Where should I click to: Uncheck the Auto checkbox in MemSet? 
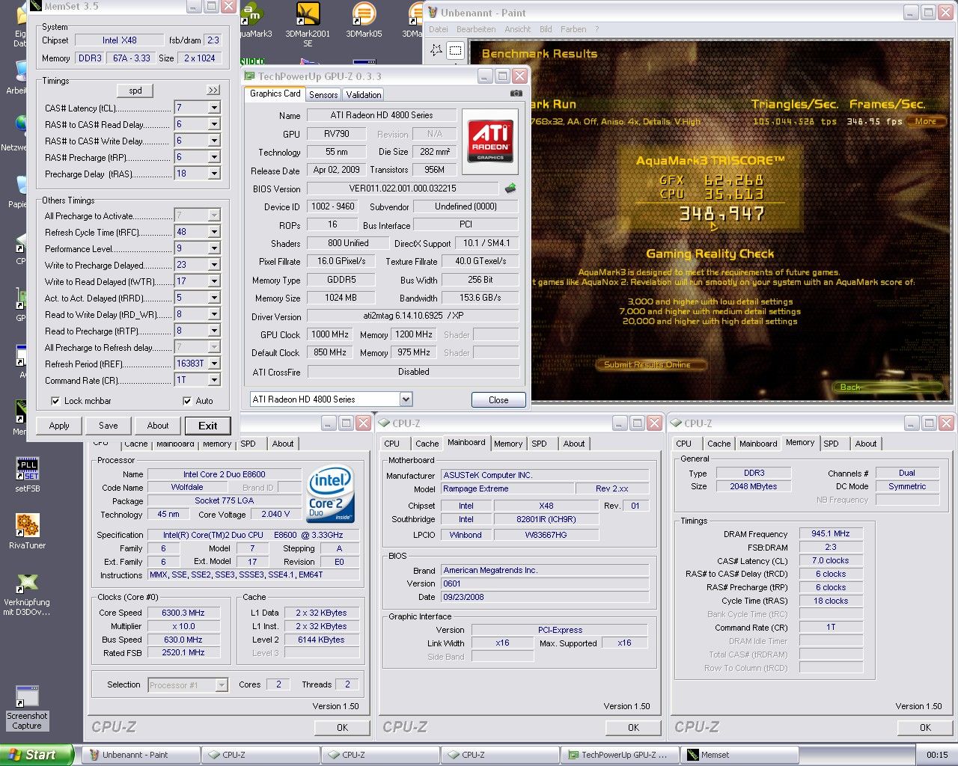187,401
